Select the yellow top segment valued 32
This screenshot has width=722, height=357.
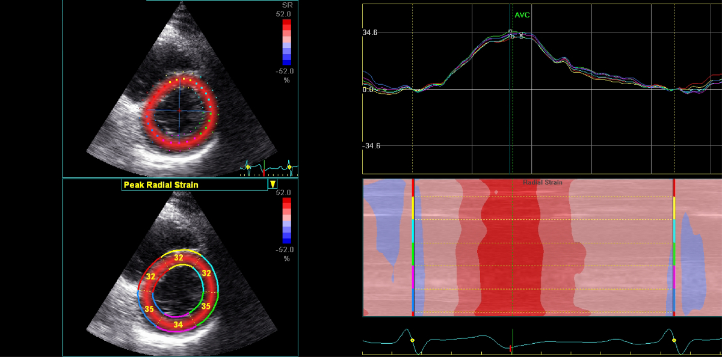point(179,257)
